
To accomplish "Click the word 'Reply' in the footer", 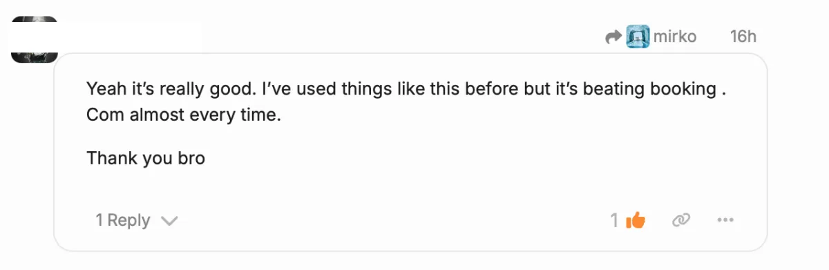I will pyautogui.click(x=128, y=220).
